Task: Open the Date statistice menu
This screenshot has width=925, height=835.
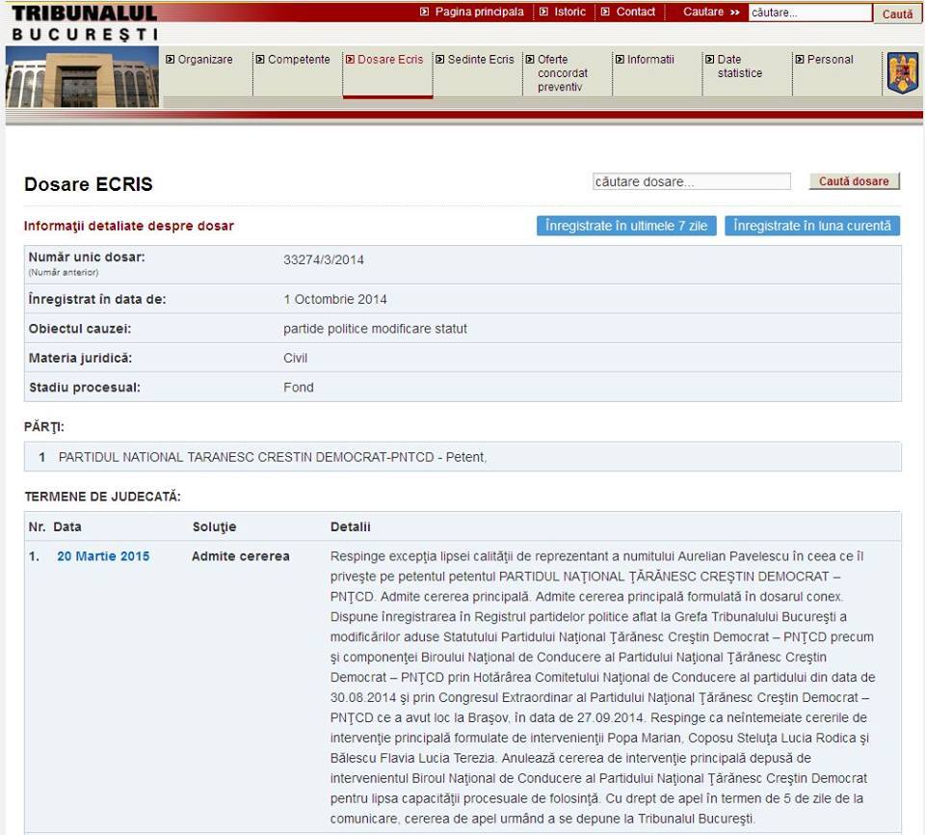Action: point(739,67)
